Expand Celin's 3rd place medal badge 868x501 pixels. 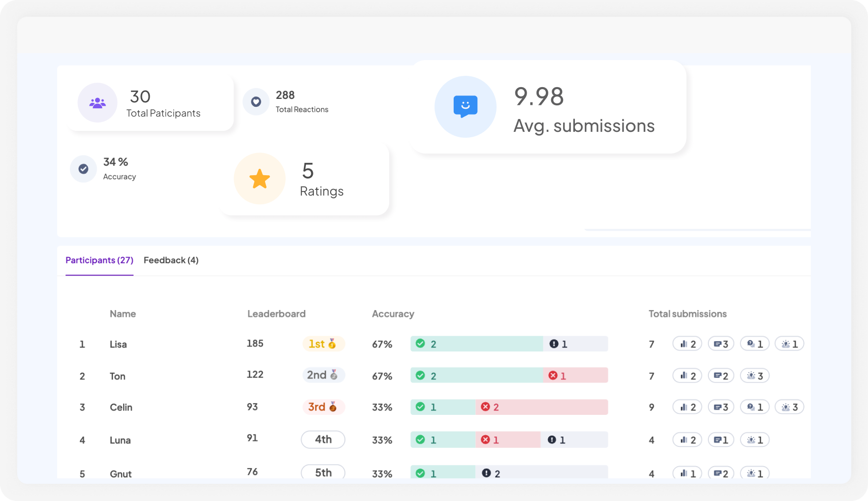[x=323, y=407]
